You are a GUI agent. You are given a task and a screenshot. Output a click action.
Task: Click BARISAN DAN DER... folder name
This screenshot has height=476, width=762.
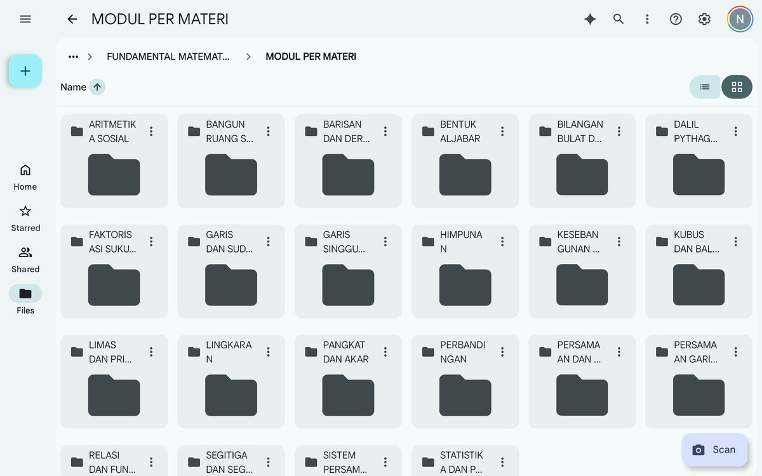[347, 131]
